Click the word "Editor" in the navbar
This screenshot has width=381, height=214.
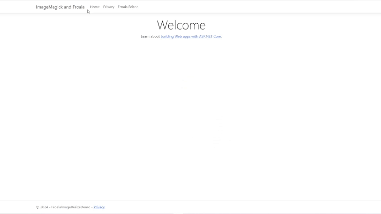click(133, 7)
